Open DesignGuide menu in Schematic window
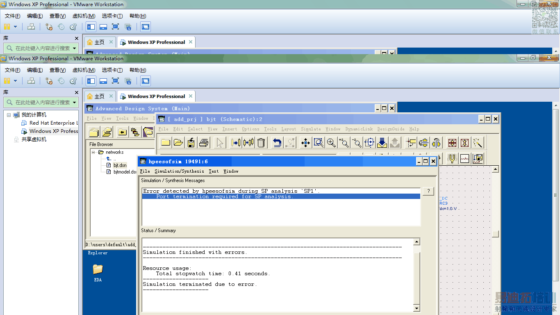This screenshot has width=560, height=315. [391, 129]
